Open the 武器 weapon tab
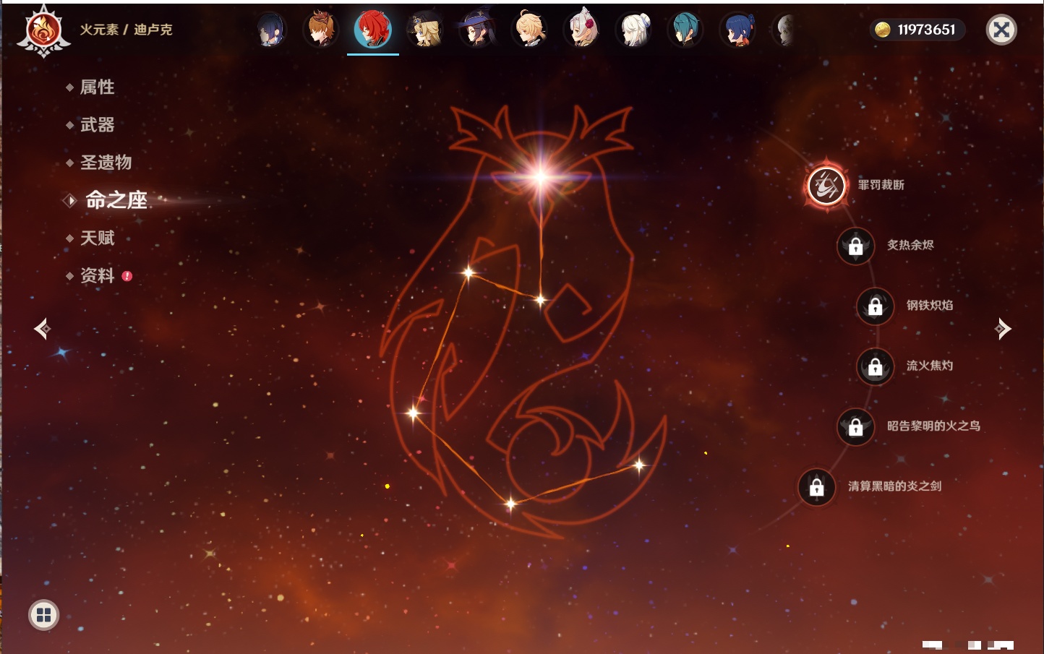Screen dimensions: 1044x654 [x=97, y=125]
